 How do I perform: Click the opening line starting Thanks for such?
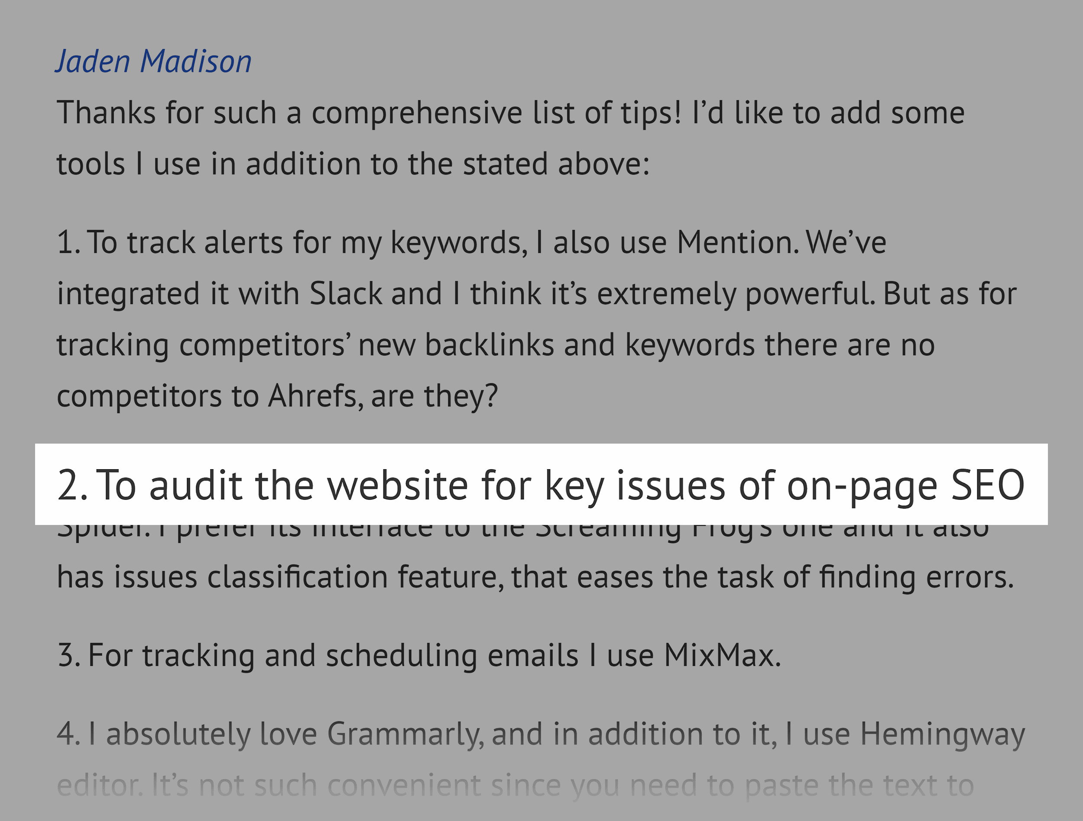tap(511, 113)
